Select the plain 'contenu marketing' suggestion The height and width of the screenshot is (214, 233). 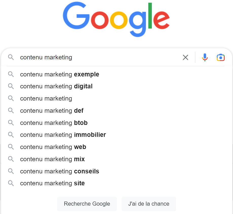click(46, 98)
